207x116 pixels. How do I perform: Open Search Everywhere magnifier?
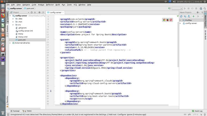(x=205, y=9)
